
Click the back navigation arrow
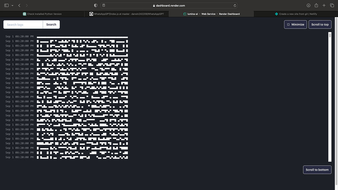(18, 5)
